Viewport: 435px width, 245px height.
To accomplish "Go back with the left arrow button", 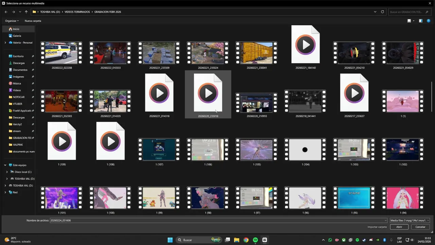I will 6,12.
